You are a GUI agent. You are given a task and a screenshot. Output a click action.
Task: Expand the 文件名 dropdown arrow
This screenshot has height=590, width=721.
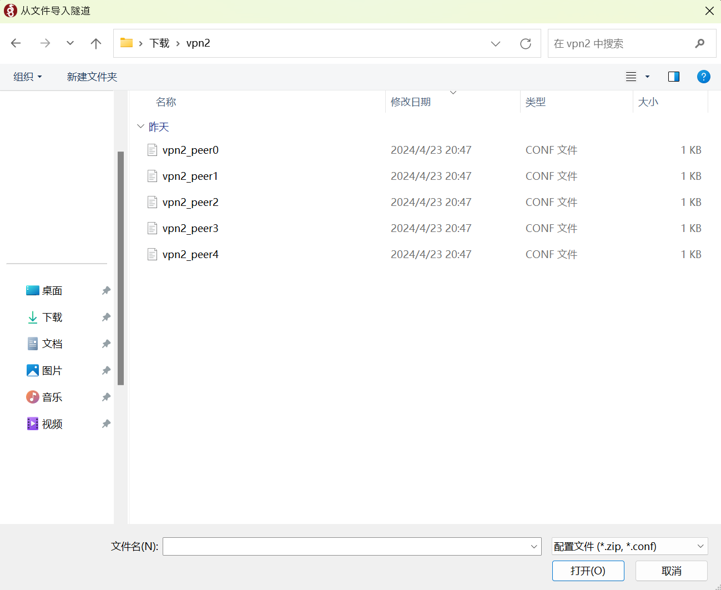pyautogui.click(x=534, y=546)
